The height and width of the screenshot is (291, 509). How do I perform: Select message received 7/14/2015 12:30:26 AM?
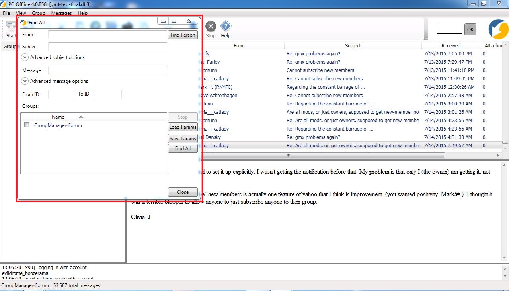coord(352,87)
